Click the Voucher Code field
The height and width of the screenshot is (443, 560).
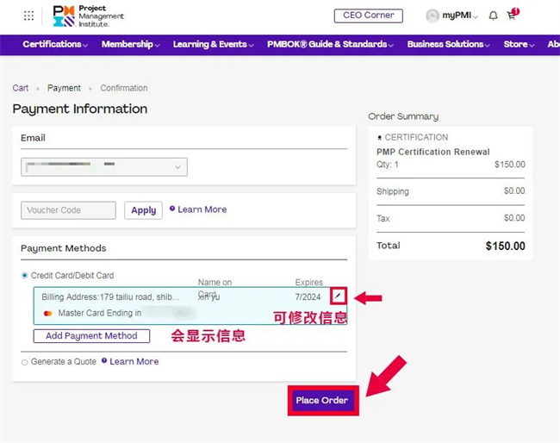pos(68,210)
